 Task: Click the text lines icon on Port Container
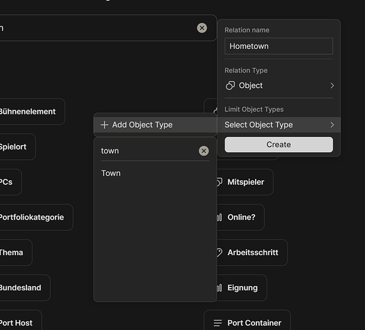[218, 323]
